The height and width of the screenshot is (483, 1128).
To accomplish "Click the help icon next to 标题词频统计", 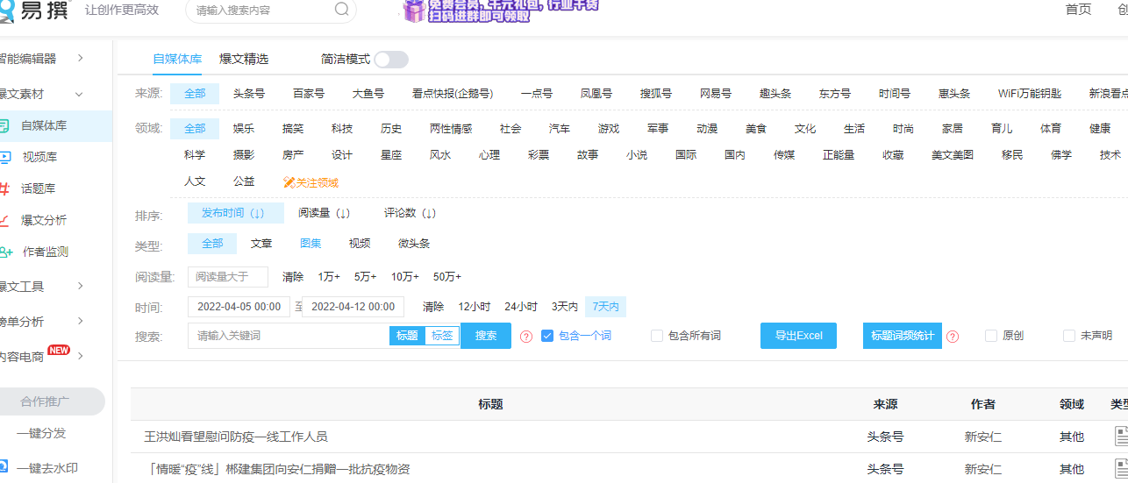I will pyautogui.click(x=953, y=337).
